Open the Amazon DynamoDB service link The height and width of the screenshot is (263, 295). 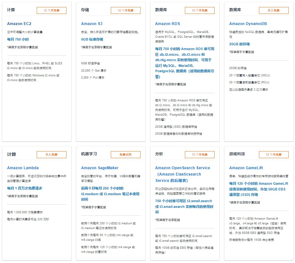pos(248,24)
